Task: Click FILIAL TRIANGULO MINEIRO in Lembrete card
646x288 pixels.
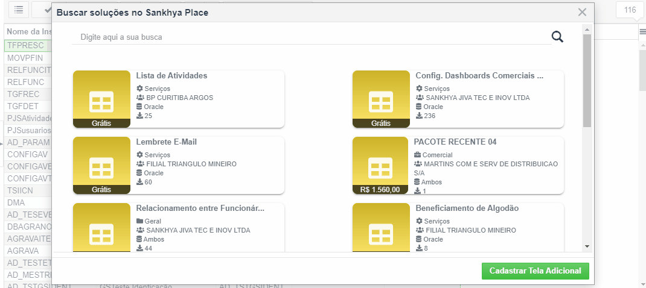Action: [191, 164]
